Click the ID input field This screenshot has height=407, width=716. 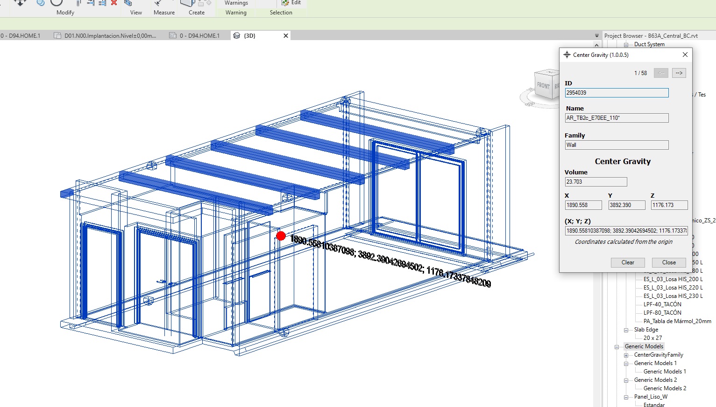(x=617, y=93)
